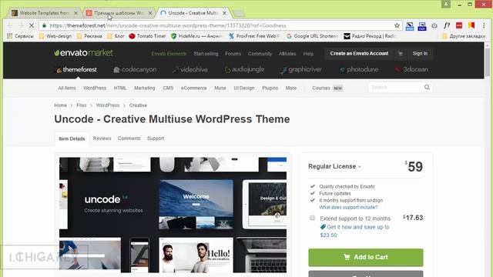Click the search magnifier icon
The width and height of the screenshot is (493, 277).
point(427,87)
